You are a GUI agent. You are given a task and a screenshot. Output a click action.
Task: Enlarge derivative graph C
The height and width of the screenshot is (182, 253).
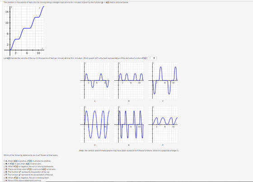point(163,80)
